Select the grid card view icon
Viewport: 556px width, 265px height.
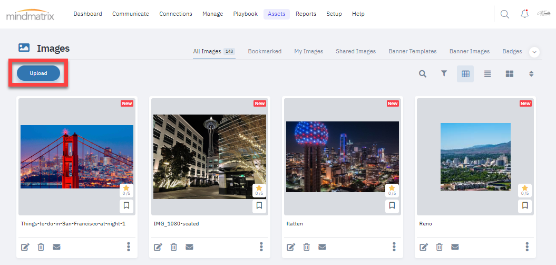pos(465,74)
